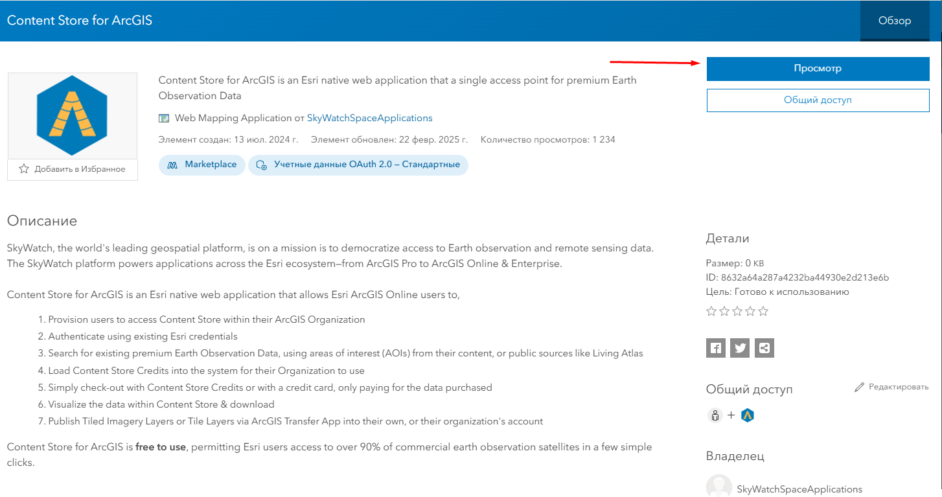Rate the item with the first star
The image size is (942, 497).
[x=711, y=312]
